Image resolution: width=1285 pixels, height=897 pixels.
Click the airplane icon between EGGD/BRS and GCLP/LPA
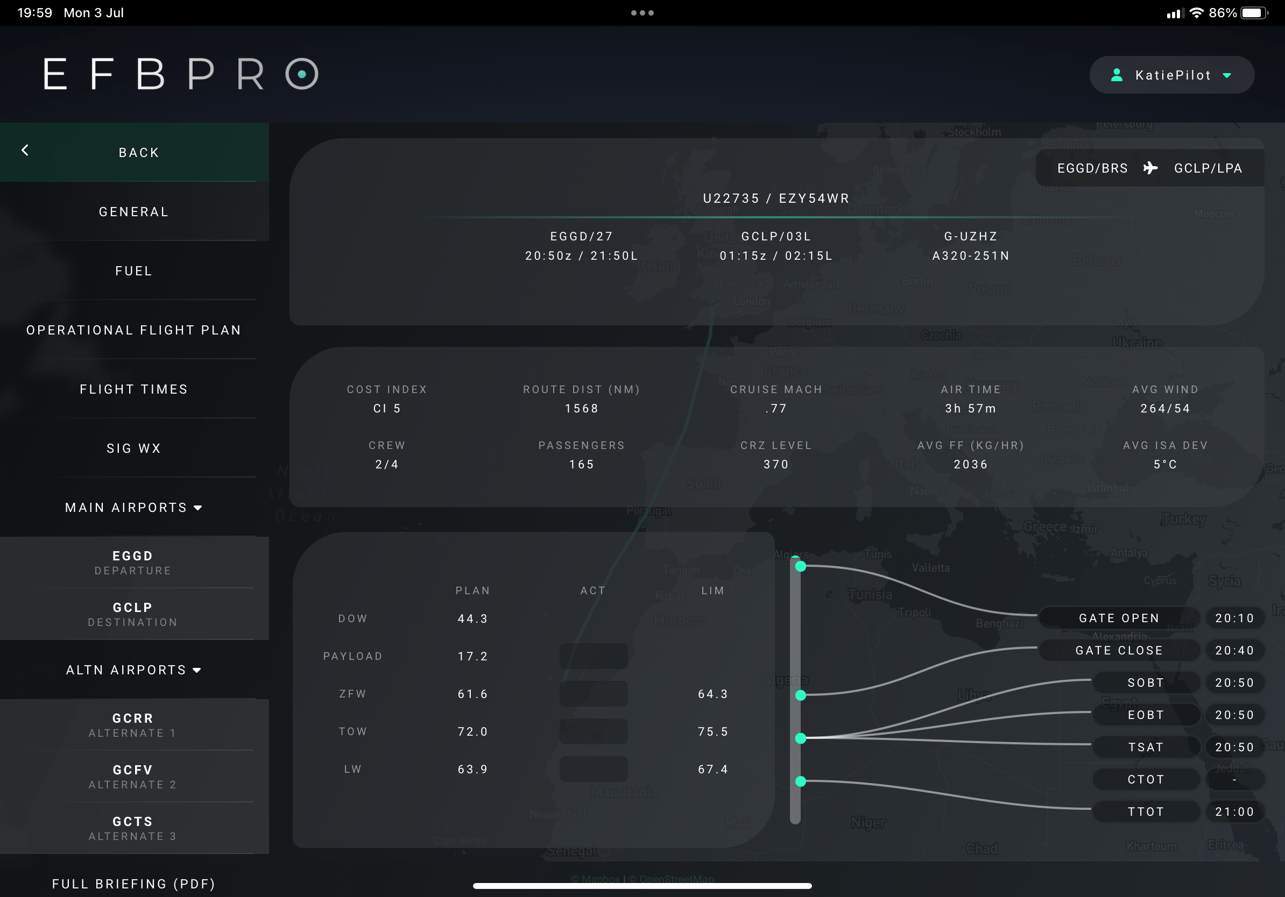[x=1150, y=168]
